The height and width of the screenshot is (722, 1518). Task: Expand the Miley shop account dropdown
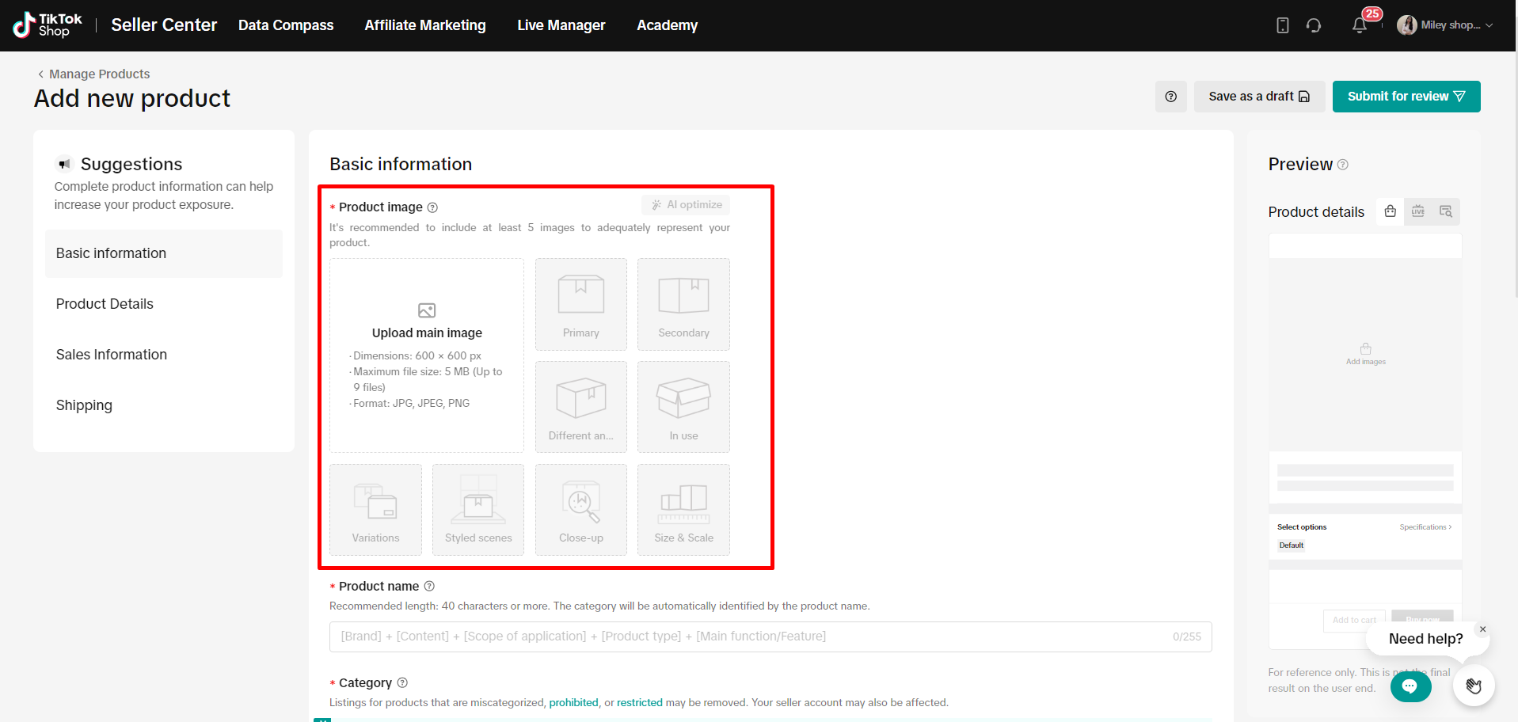coord(1446,25)
